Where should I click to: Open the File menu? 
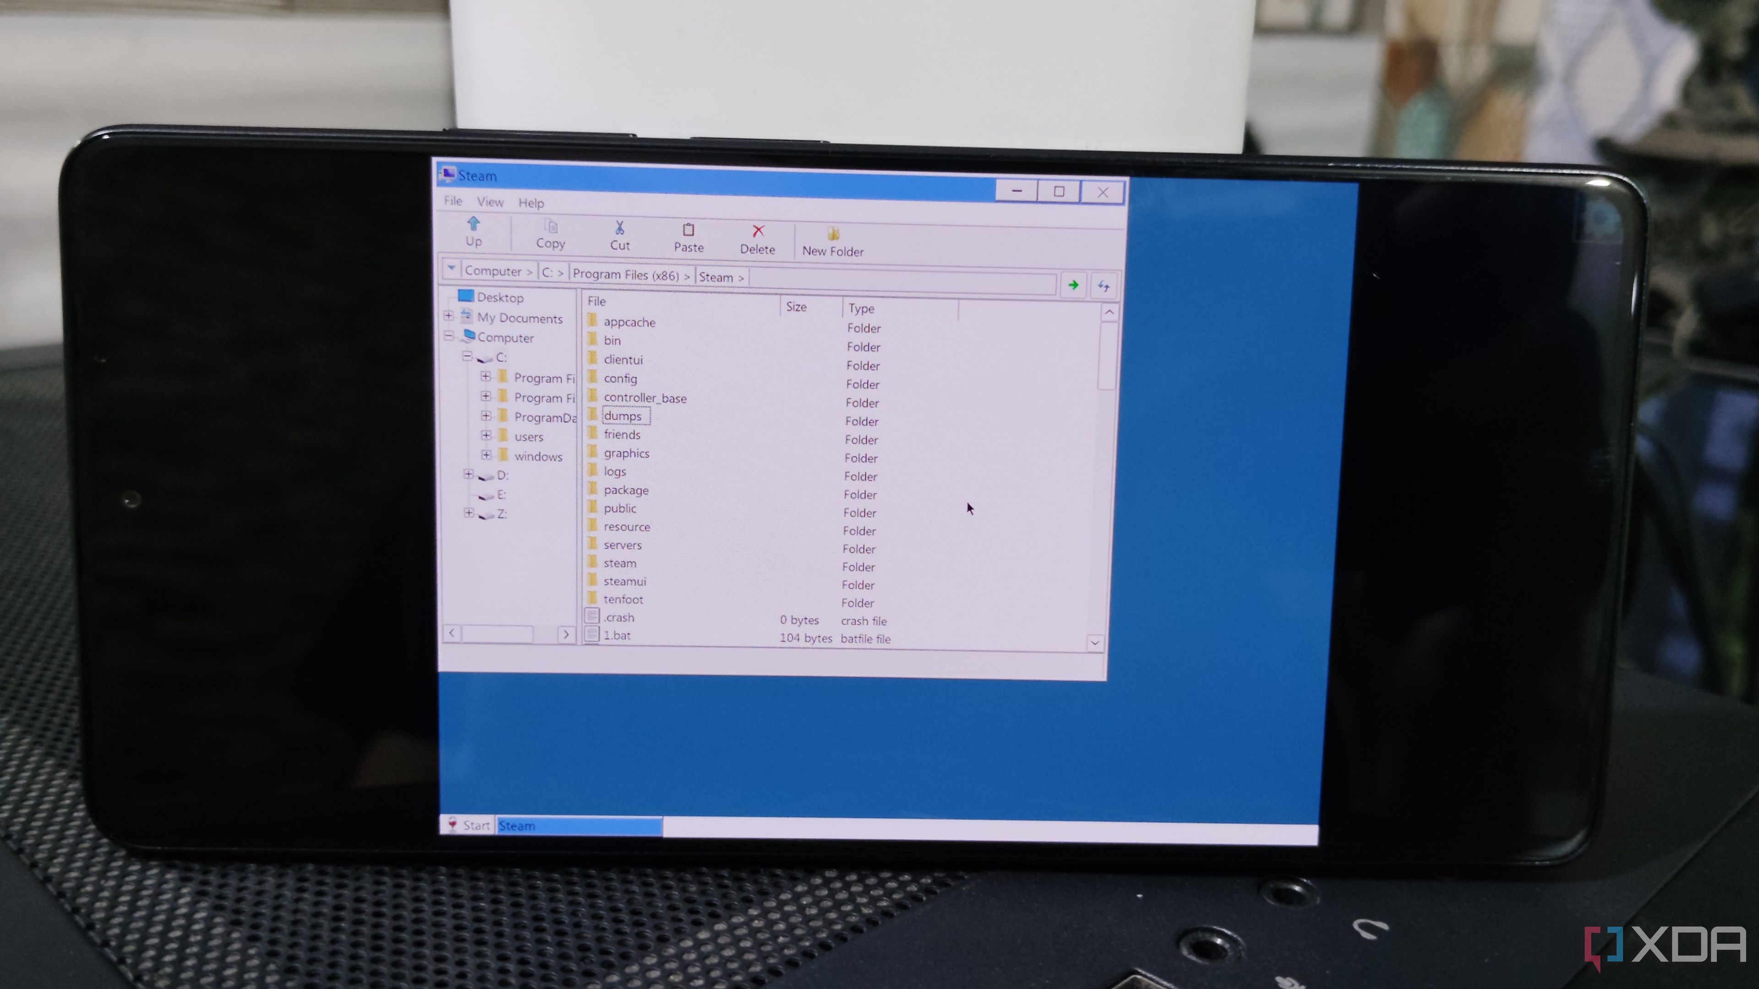(453, 201)
